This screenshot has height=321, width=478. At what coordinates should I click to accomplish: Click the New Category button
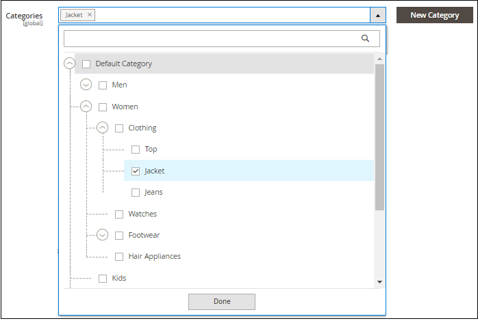point(435,15)
